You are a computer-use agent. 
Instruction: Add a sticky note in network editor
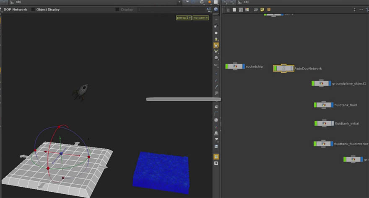coord(262,10)
